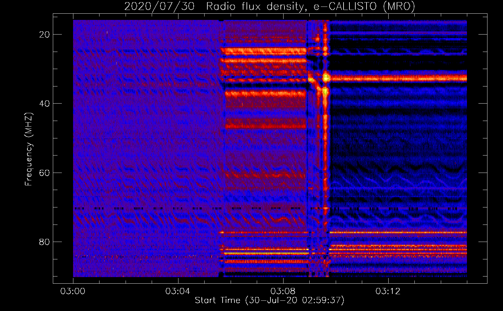Click the '03:00' time tick label
The height and width of the screenshot is (311, 503).
[x=73, y=291]
